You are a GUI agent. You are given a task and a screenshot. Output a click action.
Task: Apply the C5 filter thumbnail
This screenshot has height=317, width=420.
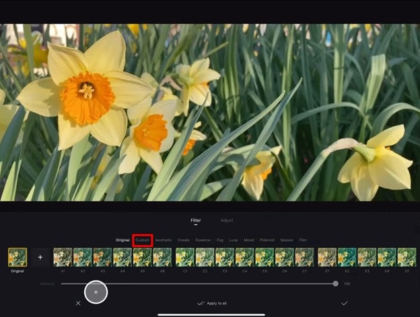(x=265, y=257)
